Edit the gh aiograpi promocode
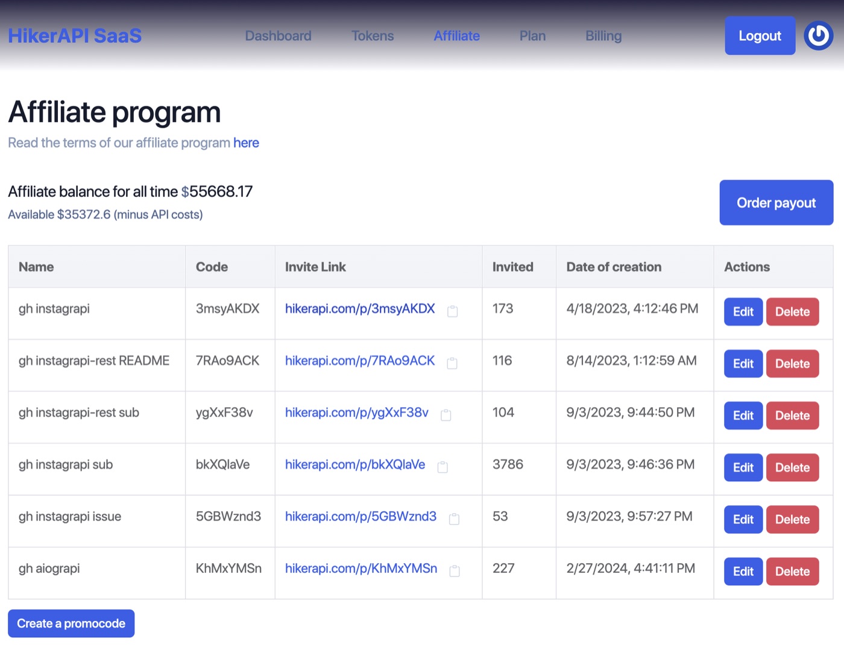 point(743,571)
